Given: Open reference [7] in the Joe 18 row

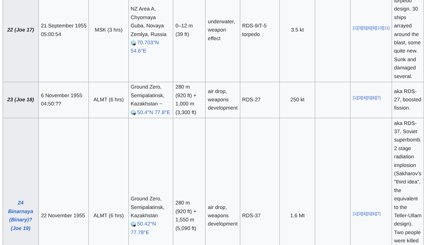Looking at the screenshot, I should tap(378, 98).
